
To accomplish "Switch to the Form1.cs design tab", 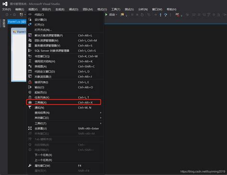I will click(17, 21).
